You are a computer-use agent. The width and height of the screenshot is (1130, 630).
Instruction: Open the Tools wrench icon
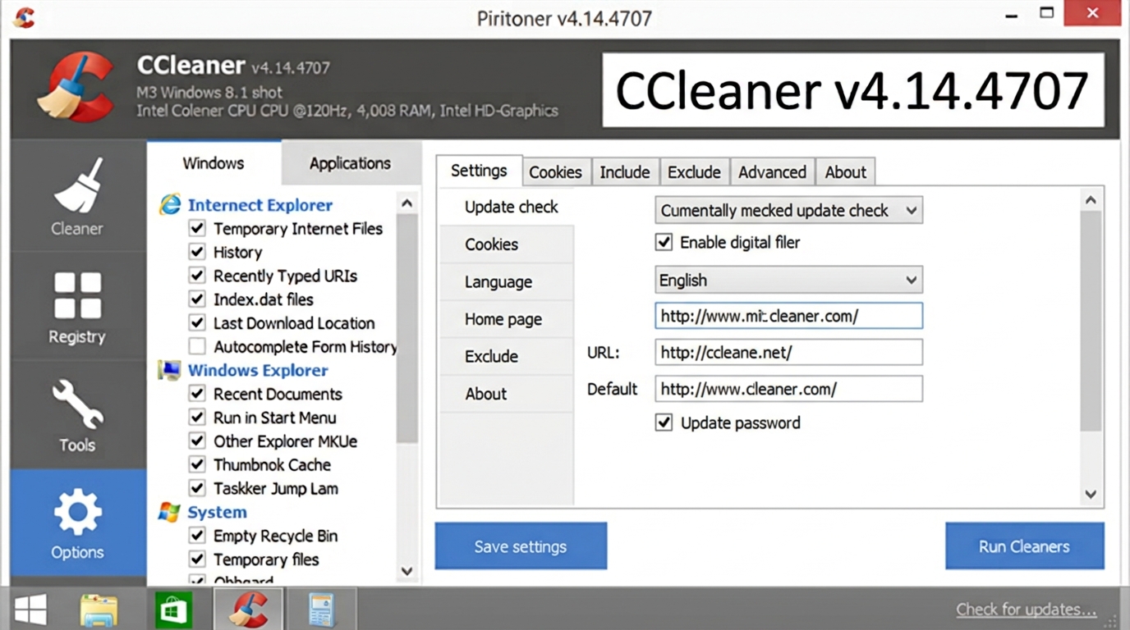click(78, 404)
